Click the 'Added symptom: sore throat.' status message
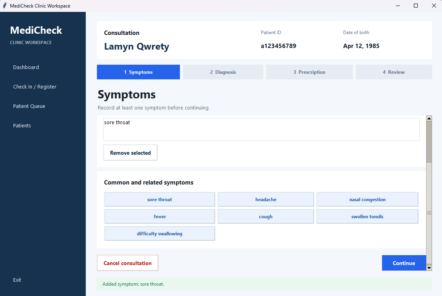 tap(133, 284)
